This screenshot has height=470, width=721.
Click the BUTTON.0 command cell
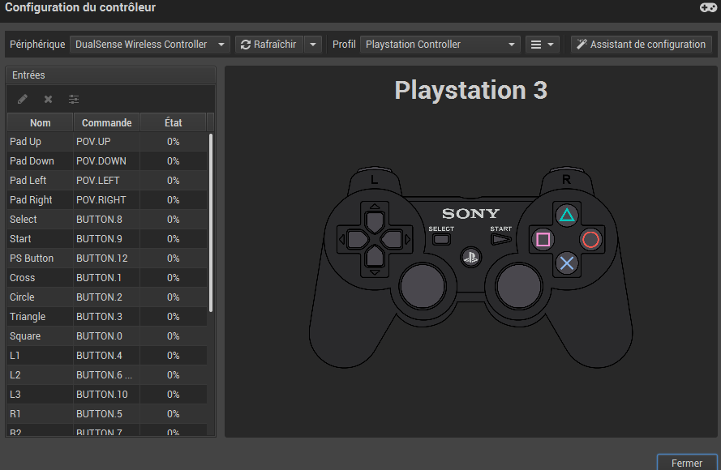coord(107,335)
